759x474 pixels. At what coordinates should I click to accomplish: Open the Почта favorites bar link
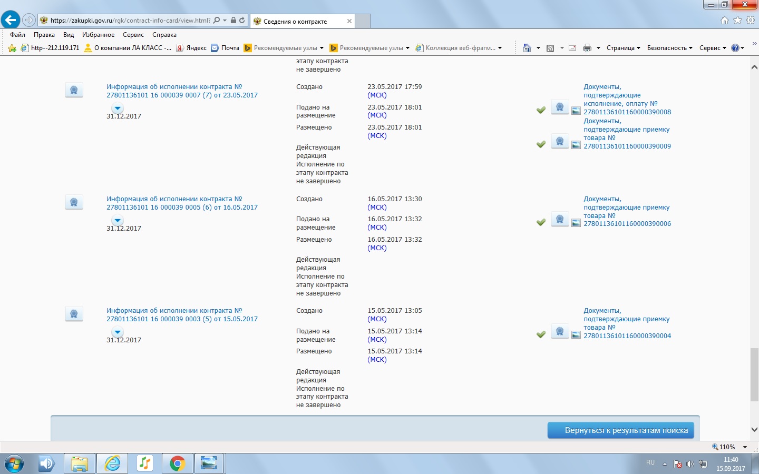tap(225, 48)
